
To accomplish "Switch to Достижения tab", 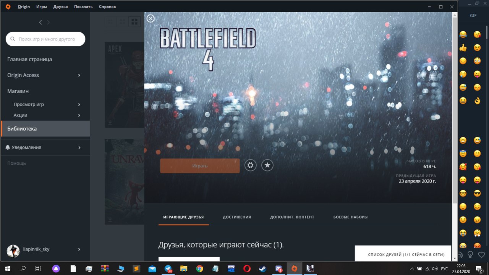I will click(x=237, y=217).
